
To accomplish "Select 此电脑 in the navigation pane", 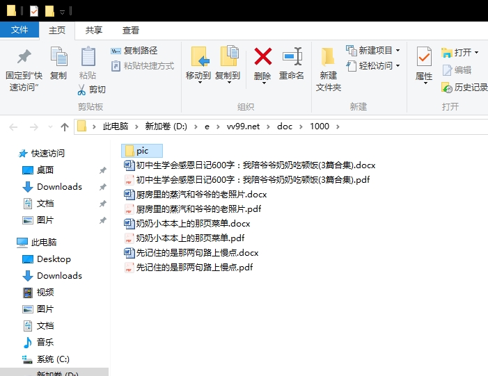I will 36,243.
